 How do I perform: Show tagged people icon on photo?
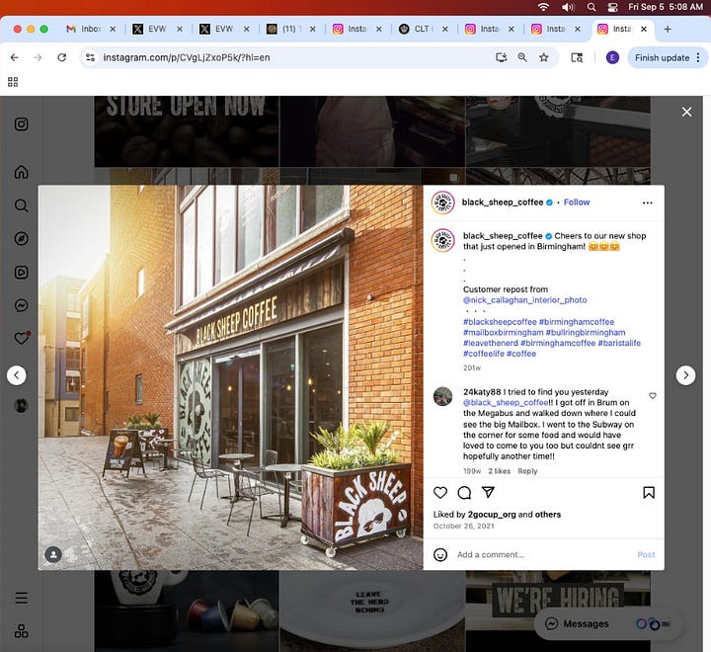tap(53, 554)
